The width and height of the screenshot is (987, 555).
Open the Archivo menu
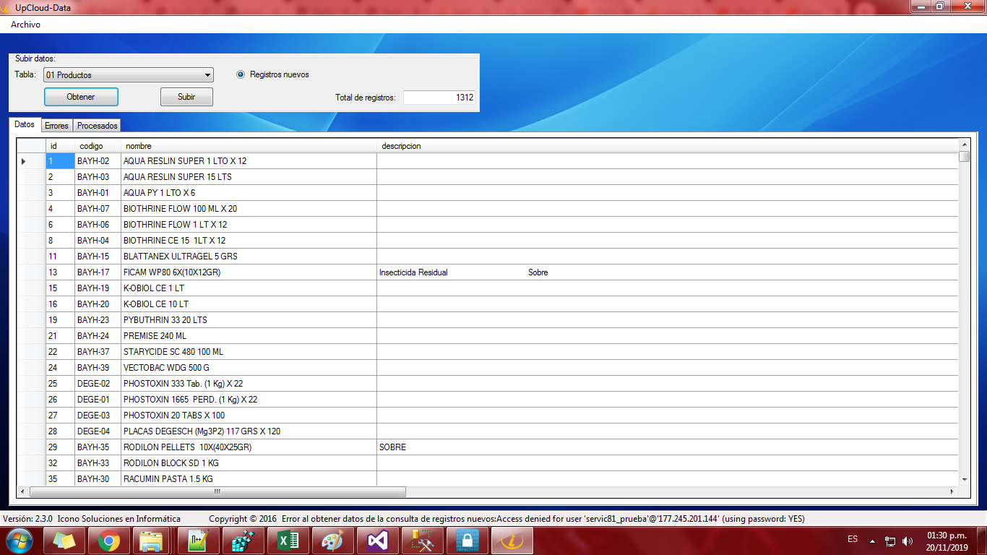[x=25, y=25]
